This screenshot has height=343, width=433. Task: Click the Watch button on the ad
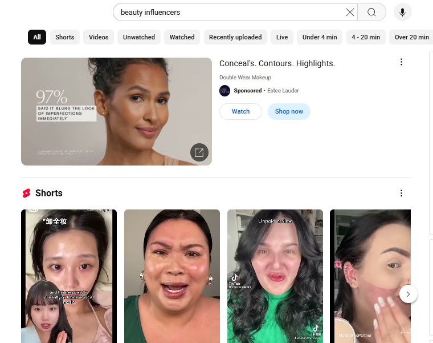(x=240, y=111)
